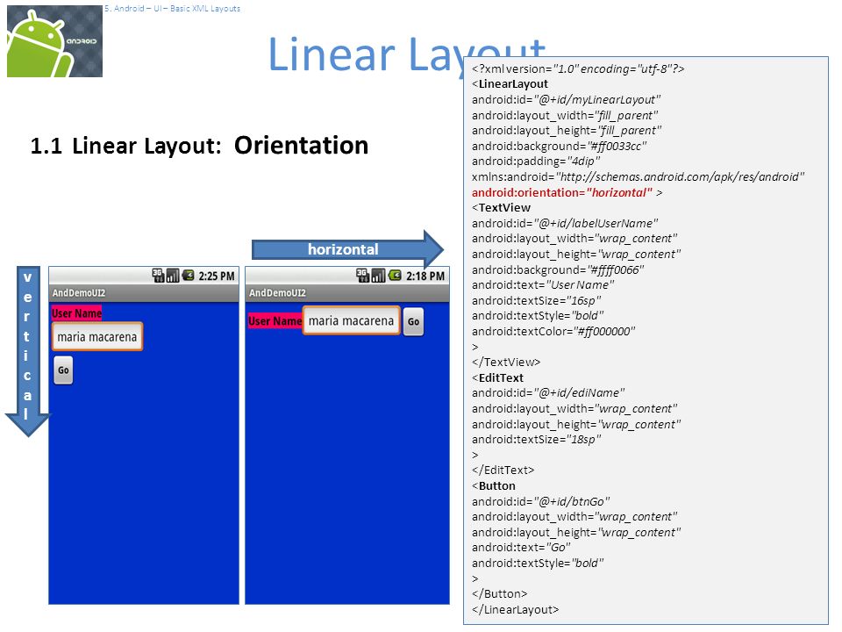Click the </Button> closing tag
The height and width of the screenshot is (632, 842).
(x=499, y=594)
